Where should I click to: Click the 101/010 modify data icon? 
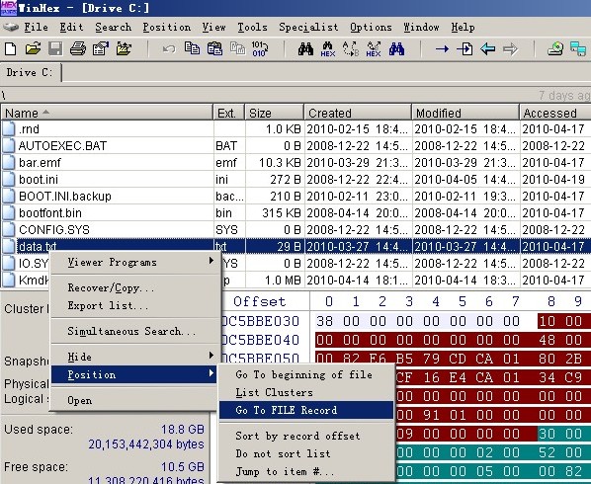260,49
